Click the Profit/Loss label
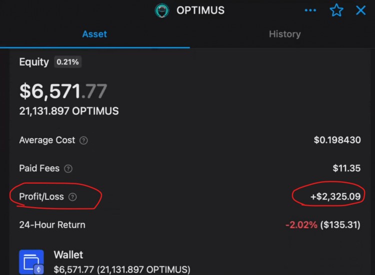Screen dimensions: 375x275 41,197
